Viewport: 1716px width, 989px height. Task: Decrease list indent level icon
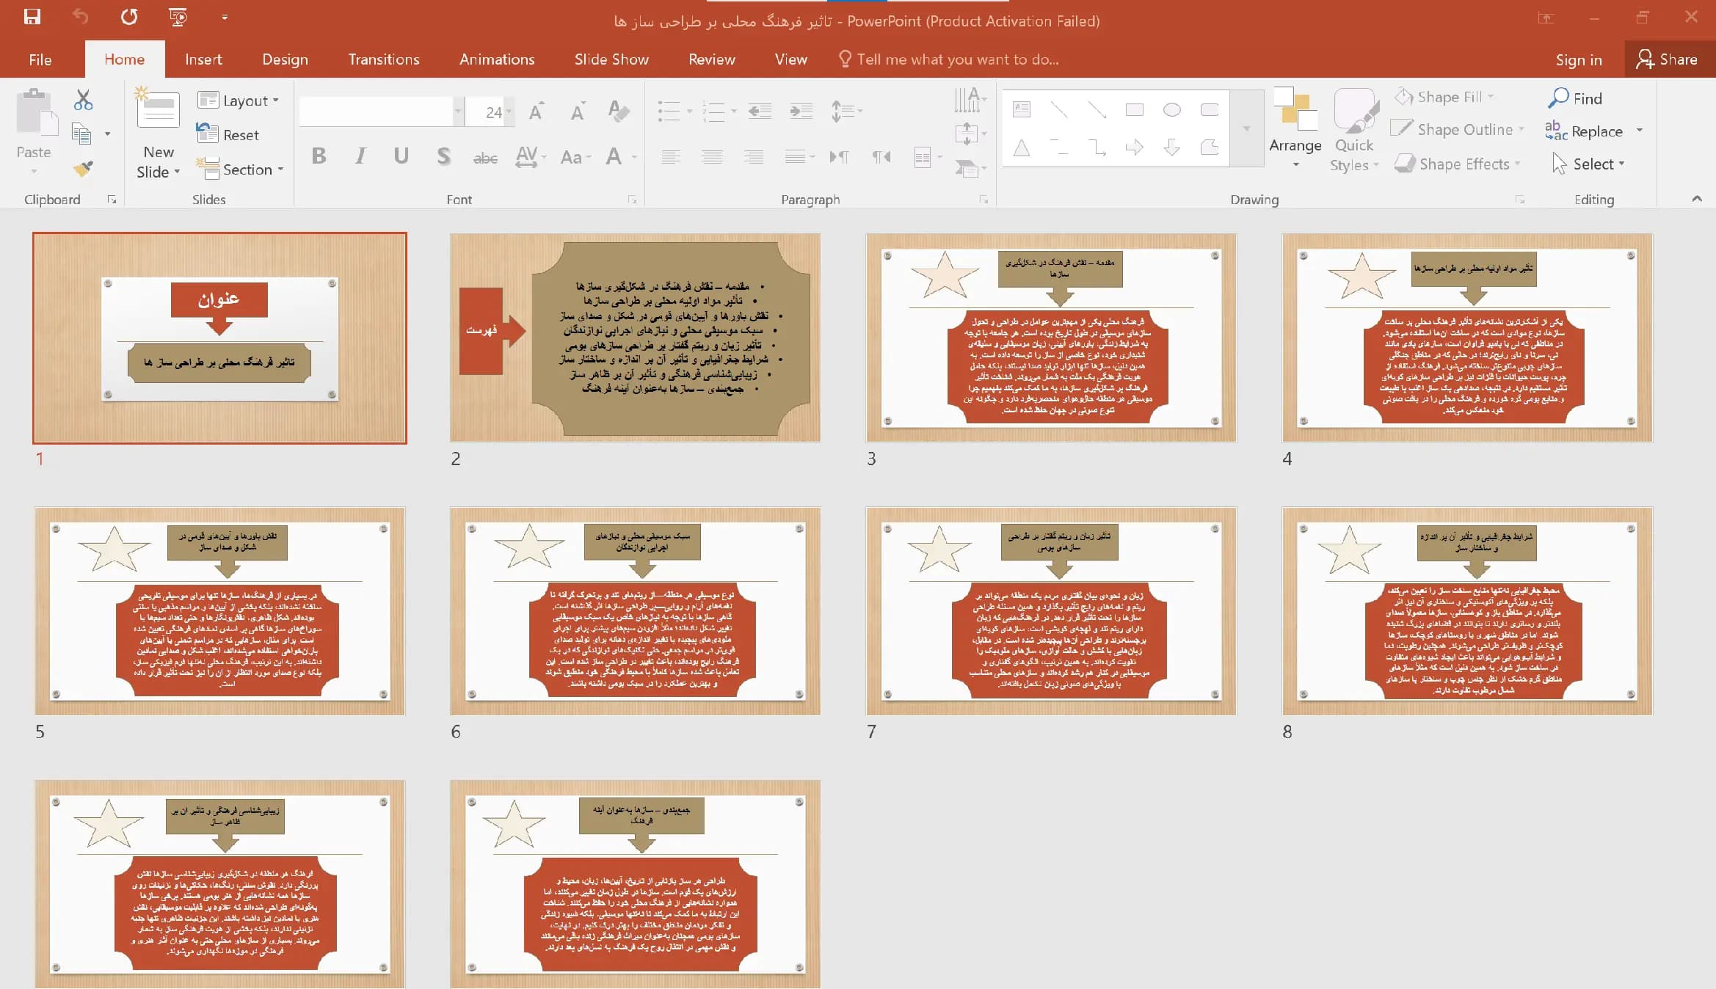click(760, 112)
